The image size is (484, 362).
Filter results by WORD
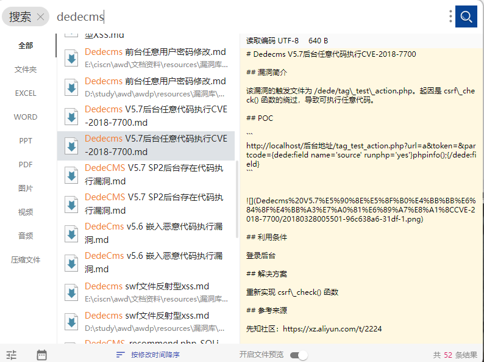pos(26,117)
